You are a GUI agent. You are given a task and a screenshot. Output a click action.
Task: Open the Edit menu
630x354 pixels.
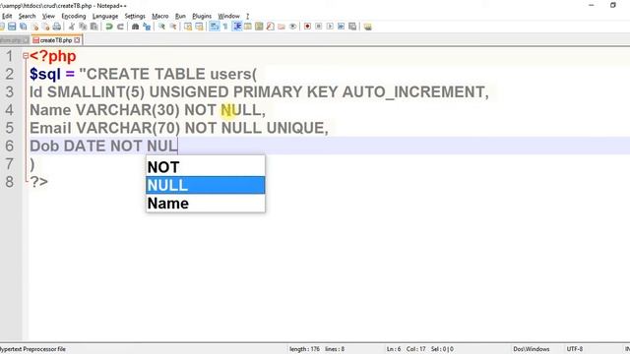(7, 16)
